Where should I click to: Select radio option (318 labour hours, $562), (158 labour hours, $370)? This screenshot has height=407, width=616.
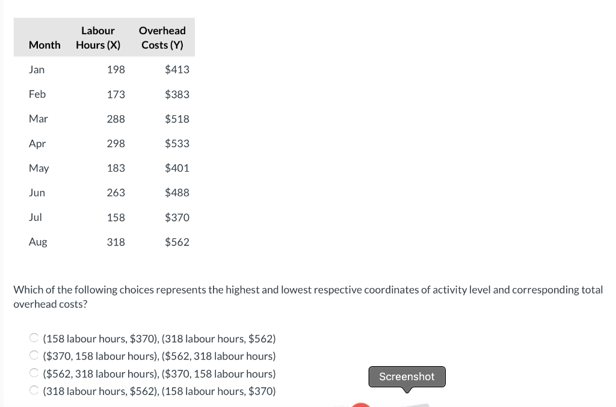click(34, 390)
